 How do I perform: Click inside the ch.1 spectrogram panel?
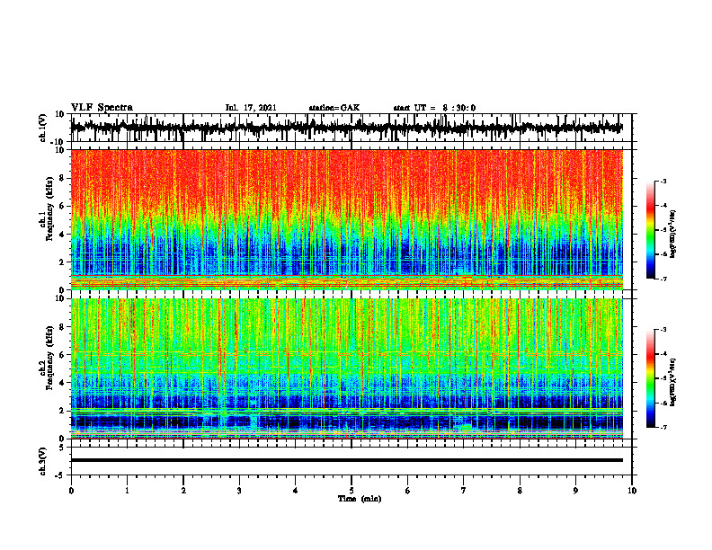(x=346, y=219)
